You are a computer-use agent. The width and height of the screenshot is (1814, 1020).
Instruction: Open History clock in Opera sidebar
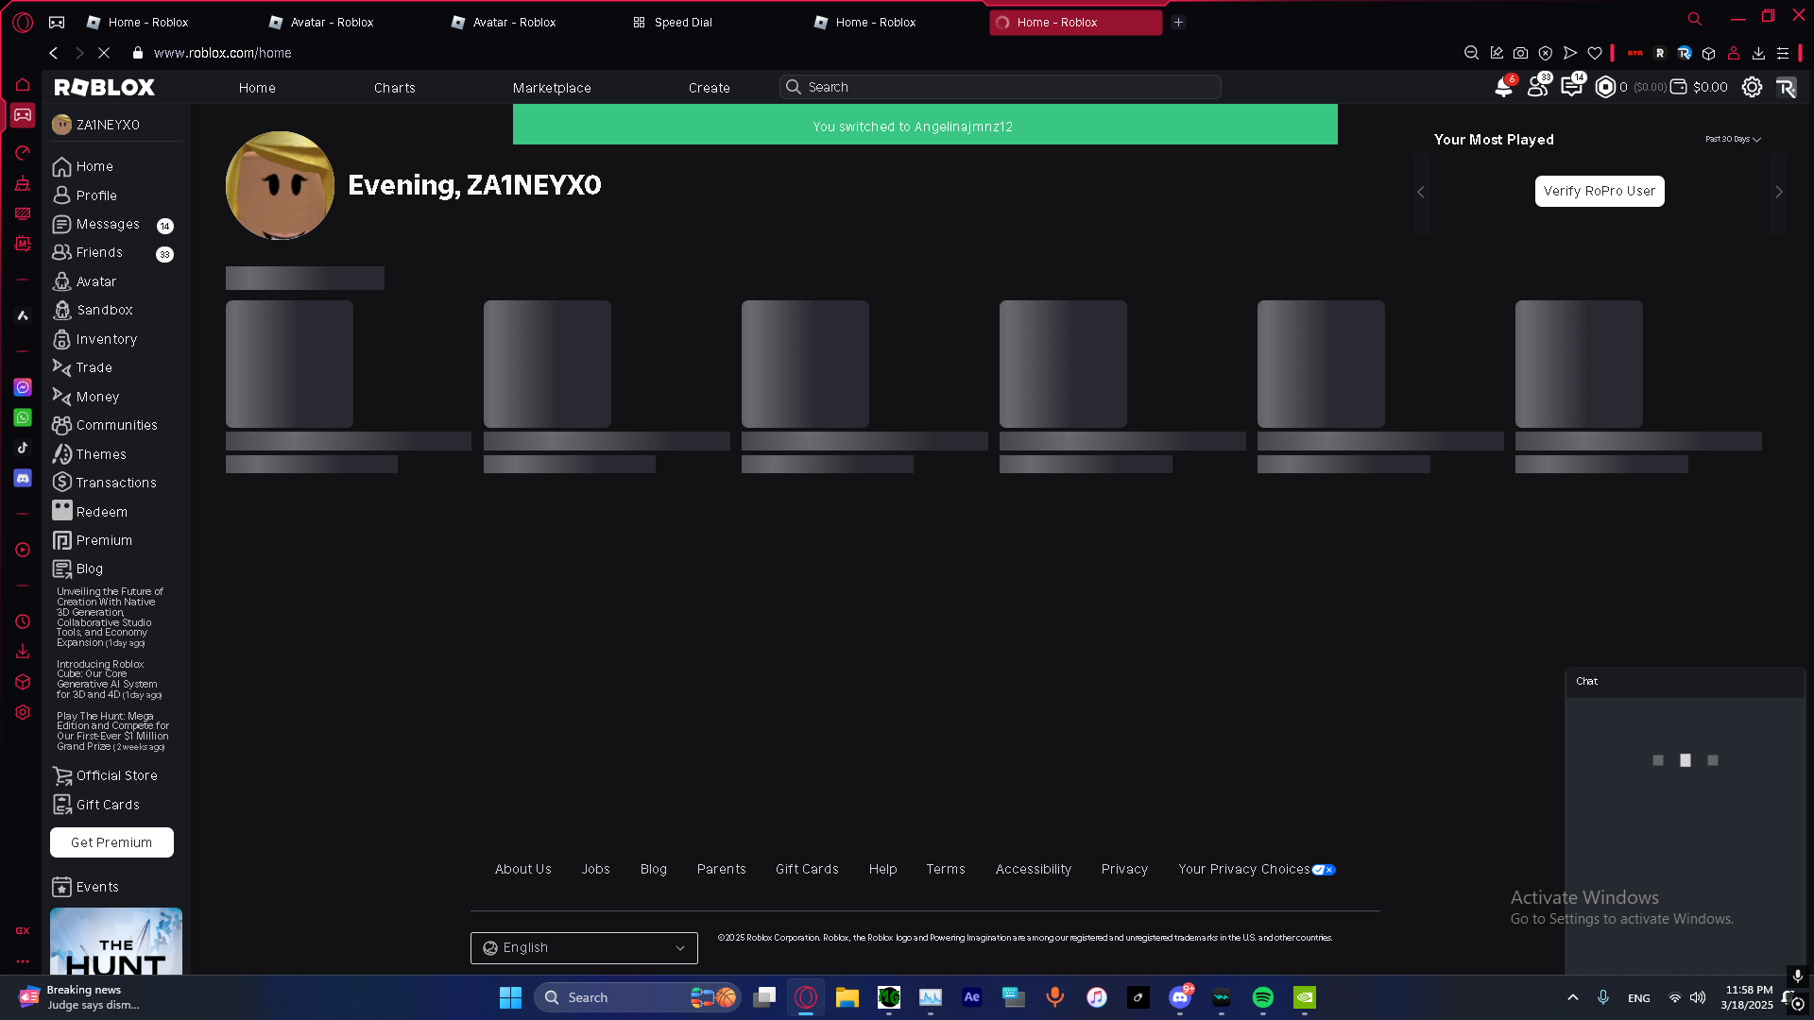coord(23,621)
